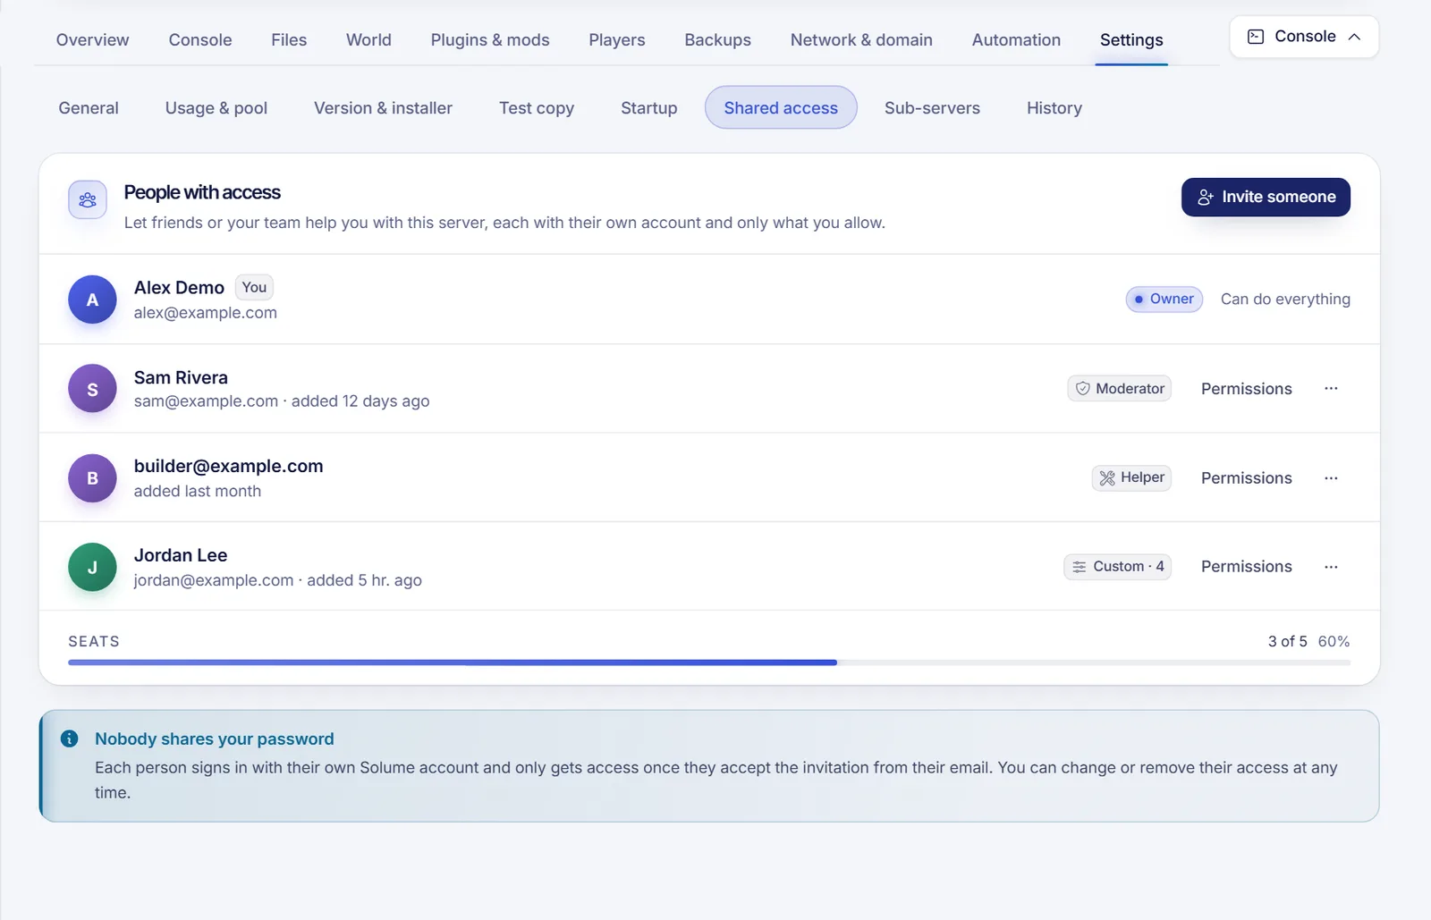Click builder@example.com name text

coord(228,466)
